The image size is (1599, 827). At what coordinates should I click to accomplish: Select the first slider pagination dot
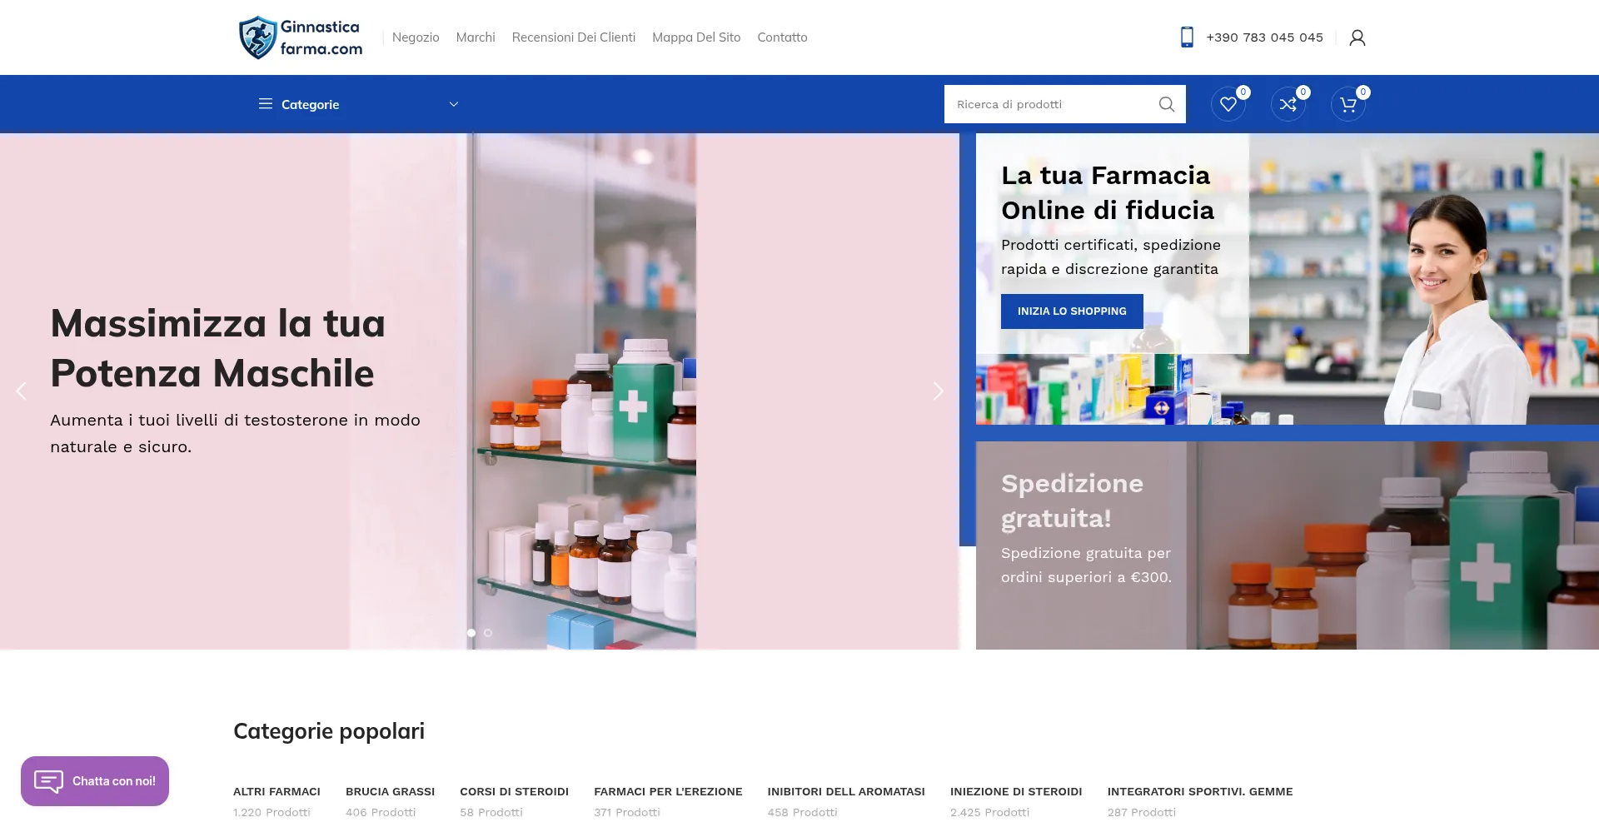tap(471, 633)
